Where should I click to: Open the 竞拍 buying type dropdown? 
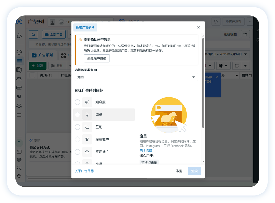click(x=136, y=77)
